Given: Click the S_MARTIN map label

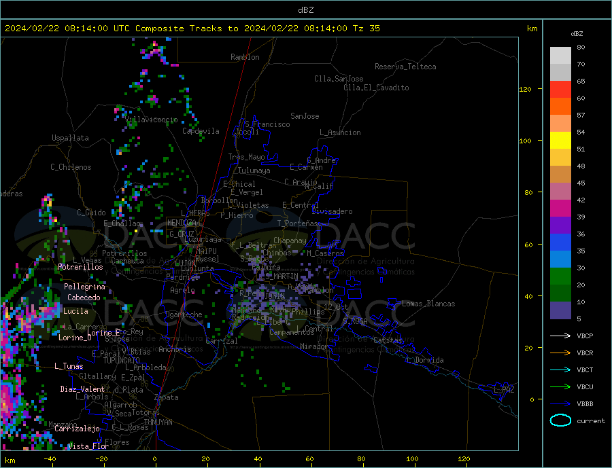Looking at the screenshot, I should pos(282,276).
